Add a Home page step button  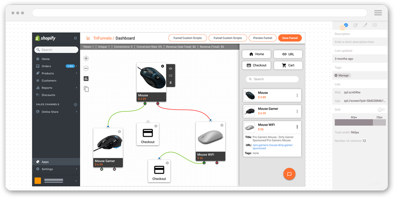coord(256,54)
